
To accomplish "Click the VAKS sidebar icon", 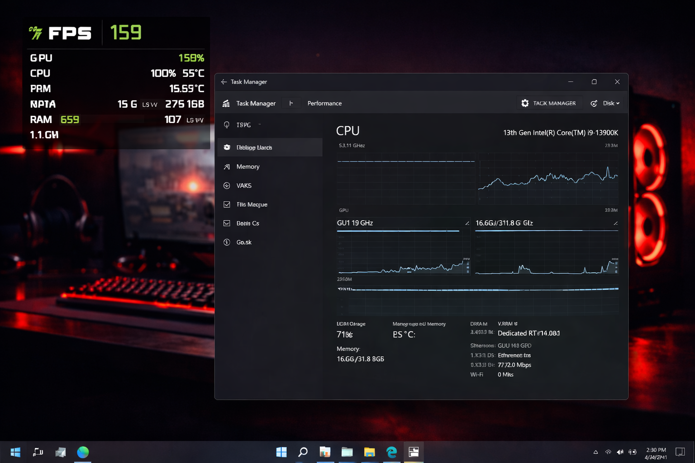I will (227, 185).
